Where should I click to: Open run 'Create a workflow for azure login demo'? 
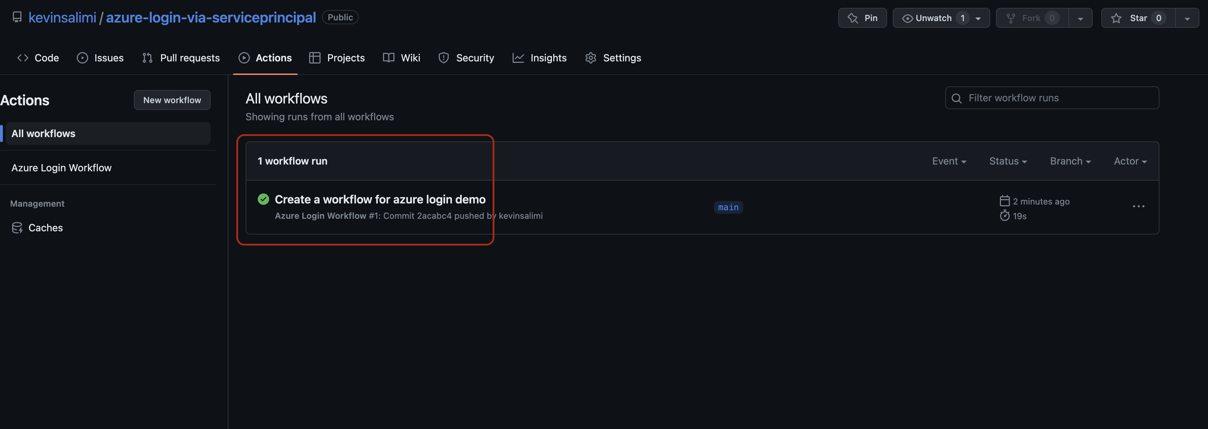click(x=380, y=199)
